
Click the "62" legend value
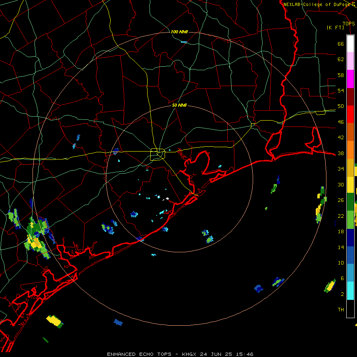(341, 59)
